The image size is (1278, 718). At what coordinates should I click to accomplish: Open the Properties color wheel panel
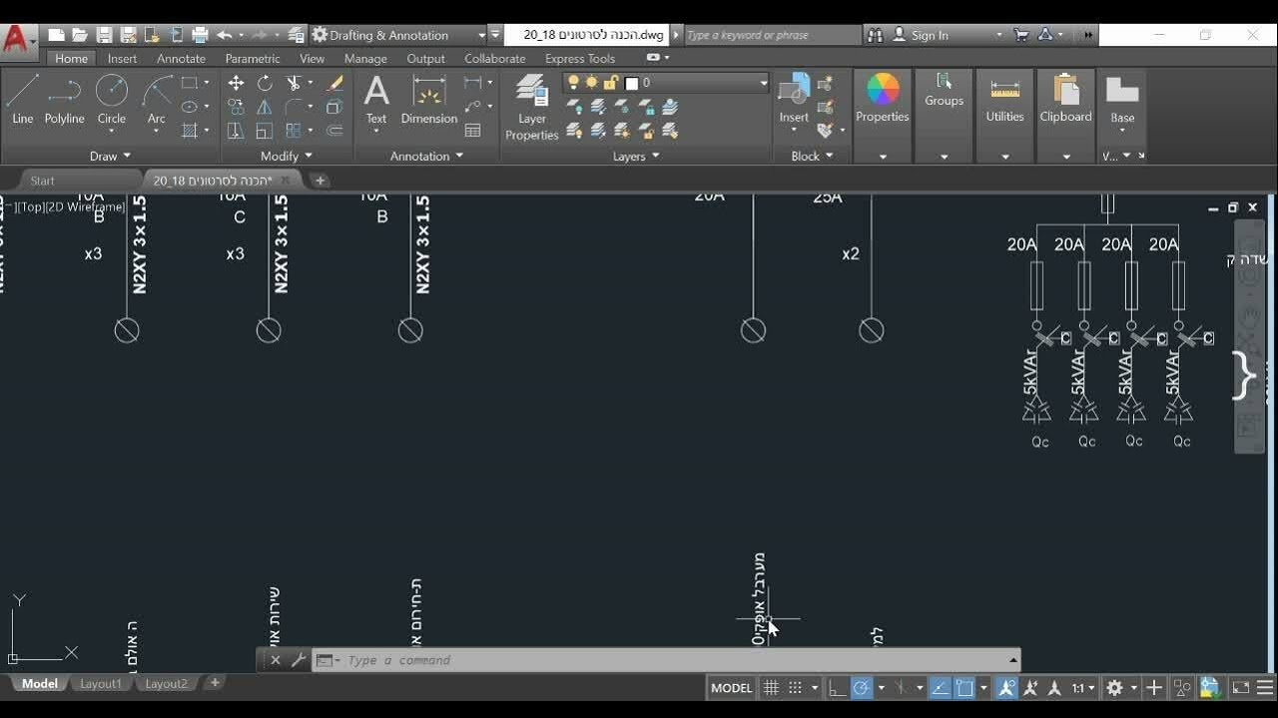pos(883,98)
